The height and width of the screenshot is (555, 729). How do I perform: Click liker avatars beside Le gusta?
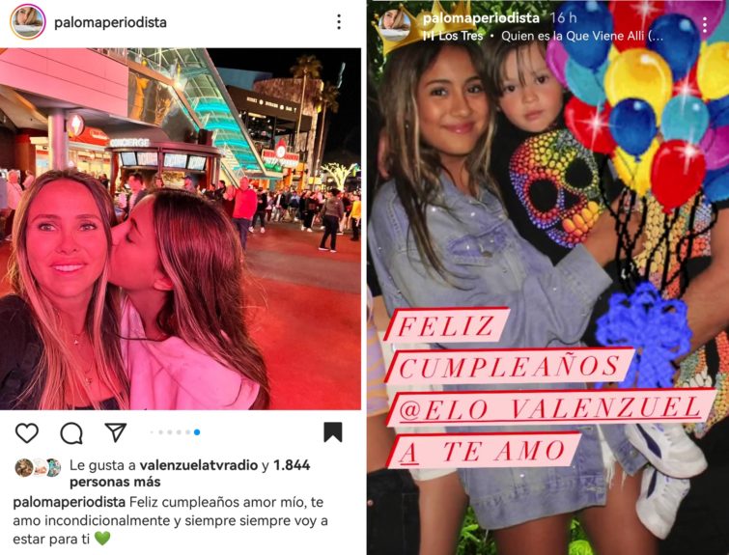click(38, 467)
